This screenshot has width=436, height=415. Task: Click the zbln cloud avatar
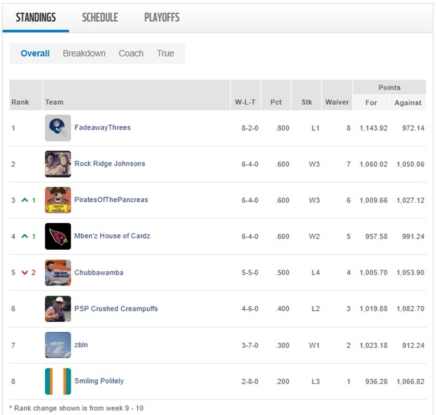(x=58, y=345)
